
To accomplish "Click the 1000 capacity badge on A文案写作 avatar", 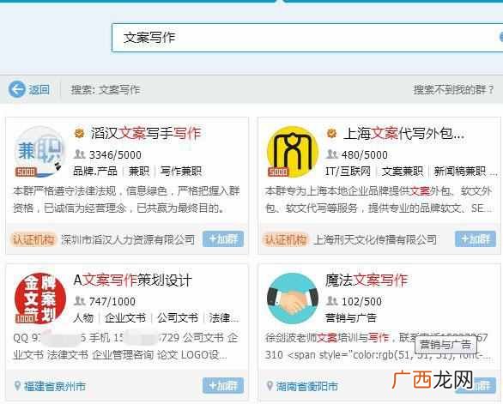I will tap(26, 318).
